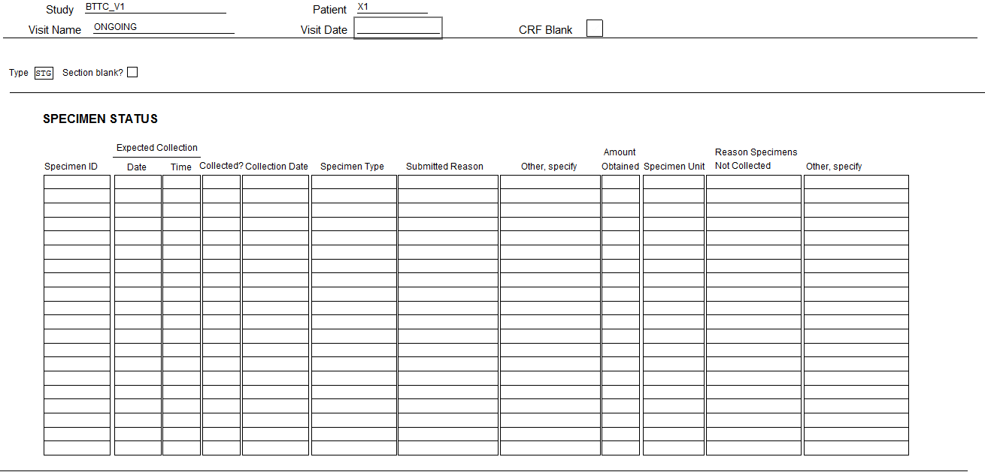Viewport: 985px width, 475px height.
Task: Select first row Specimen Type cell
Action: [x=353, y=182]
